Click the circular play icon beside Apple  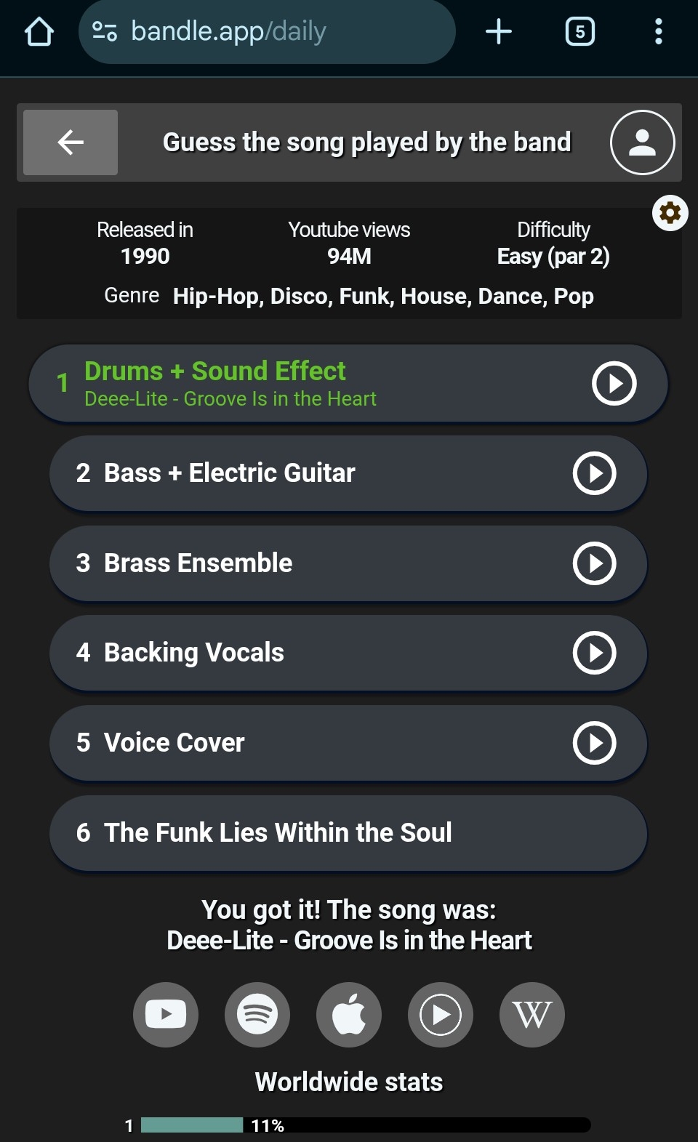441,1014
